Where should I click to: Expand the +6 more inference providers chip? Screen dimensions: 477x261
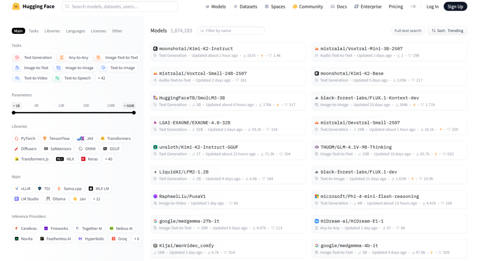136,239
